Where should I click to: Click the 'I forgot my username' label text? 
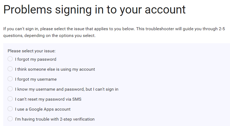tap(36, 79)
